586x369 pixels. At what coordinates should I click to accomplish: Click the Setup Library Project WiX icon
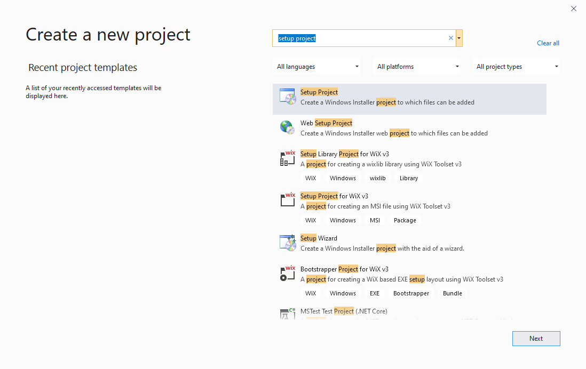[x=287, y=158]
